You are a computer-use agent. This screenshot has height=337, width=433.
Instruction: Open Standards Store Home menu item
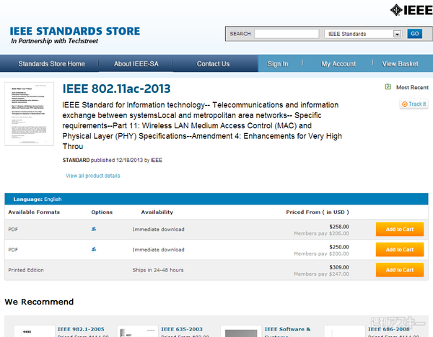52,63
